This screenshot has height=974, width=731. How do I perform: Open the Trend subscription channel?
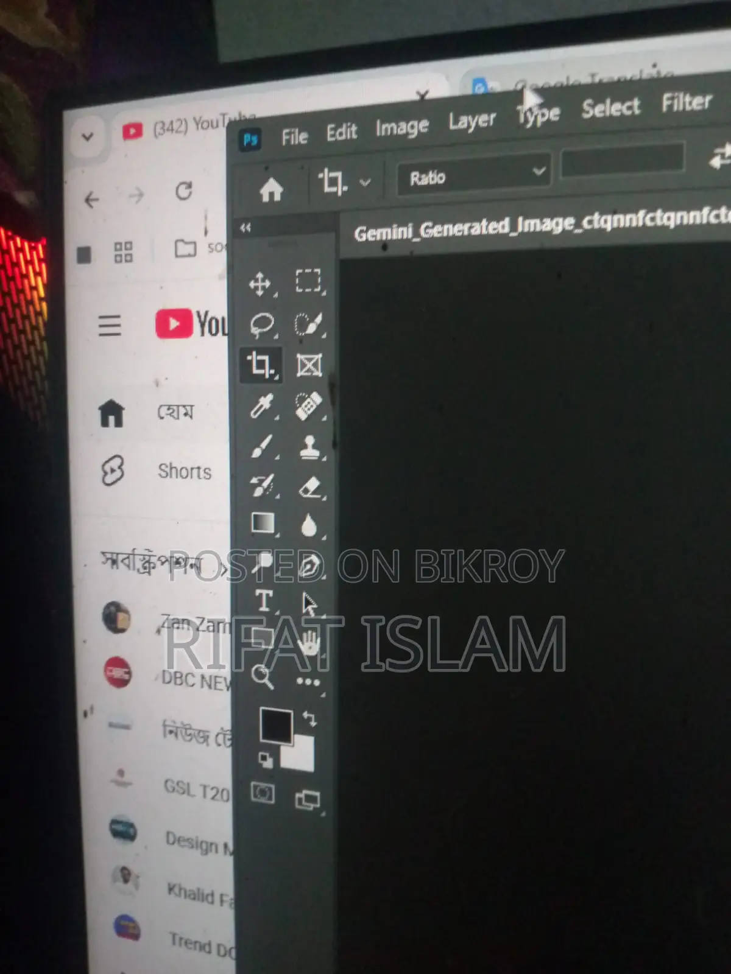pos(174,936)
